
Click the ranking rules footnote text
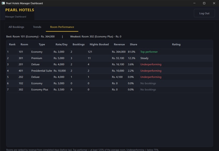[x=82, y=150]
